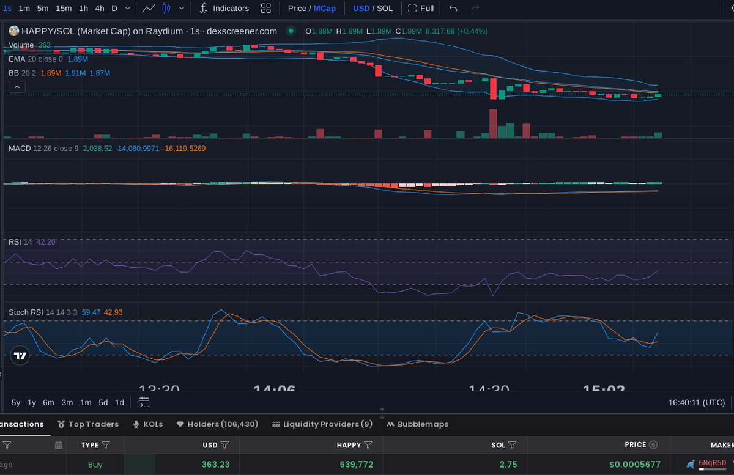
Task: Select the 1s timeframe
Action: point(7,8)
